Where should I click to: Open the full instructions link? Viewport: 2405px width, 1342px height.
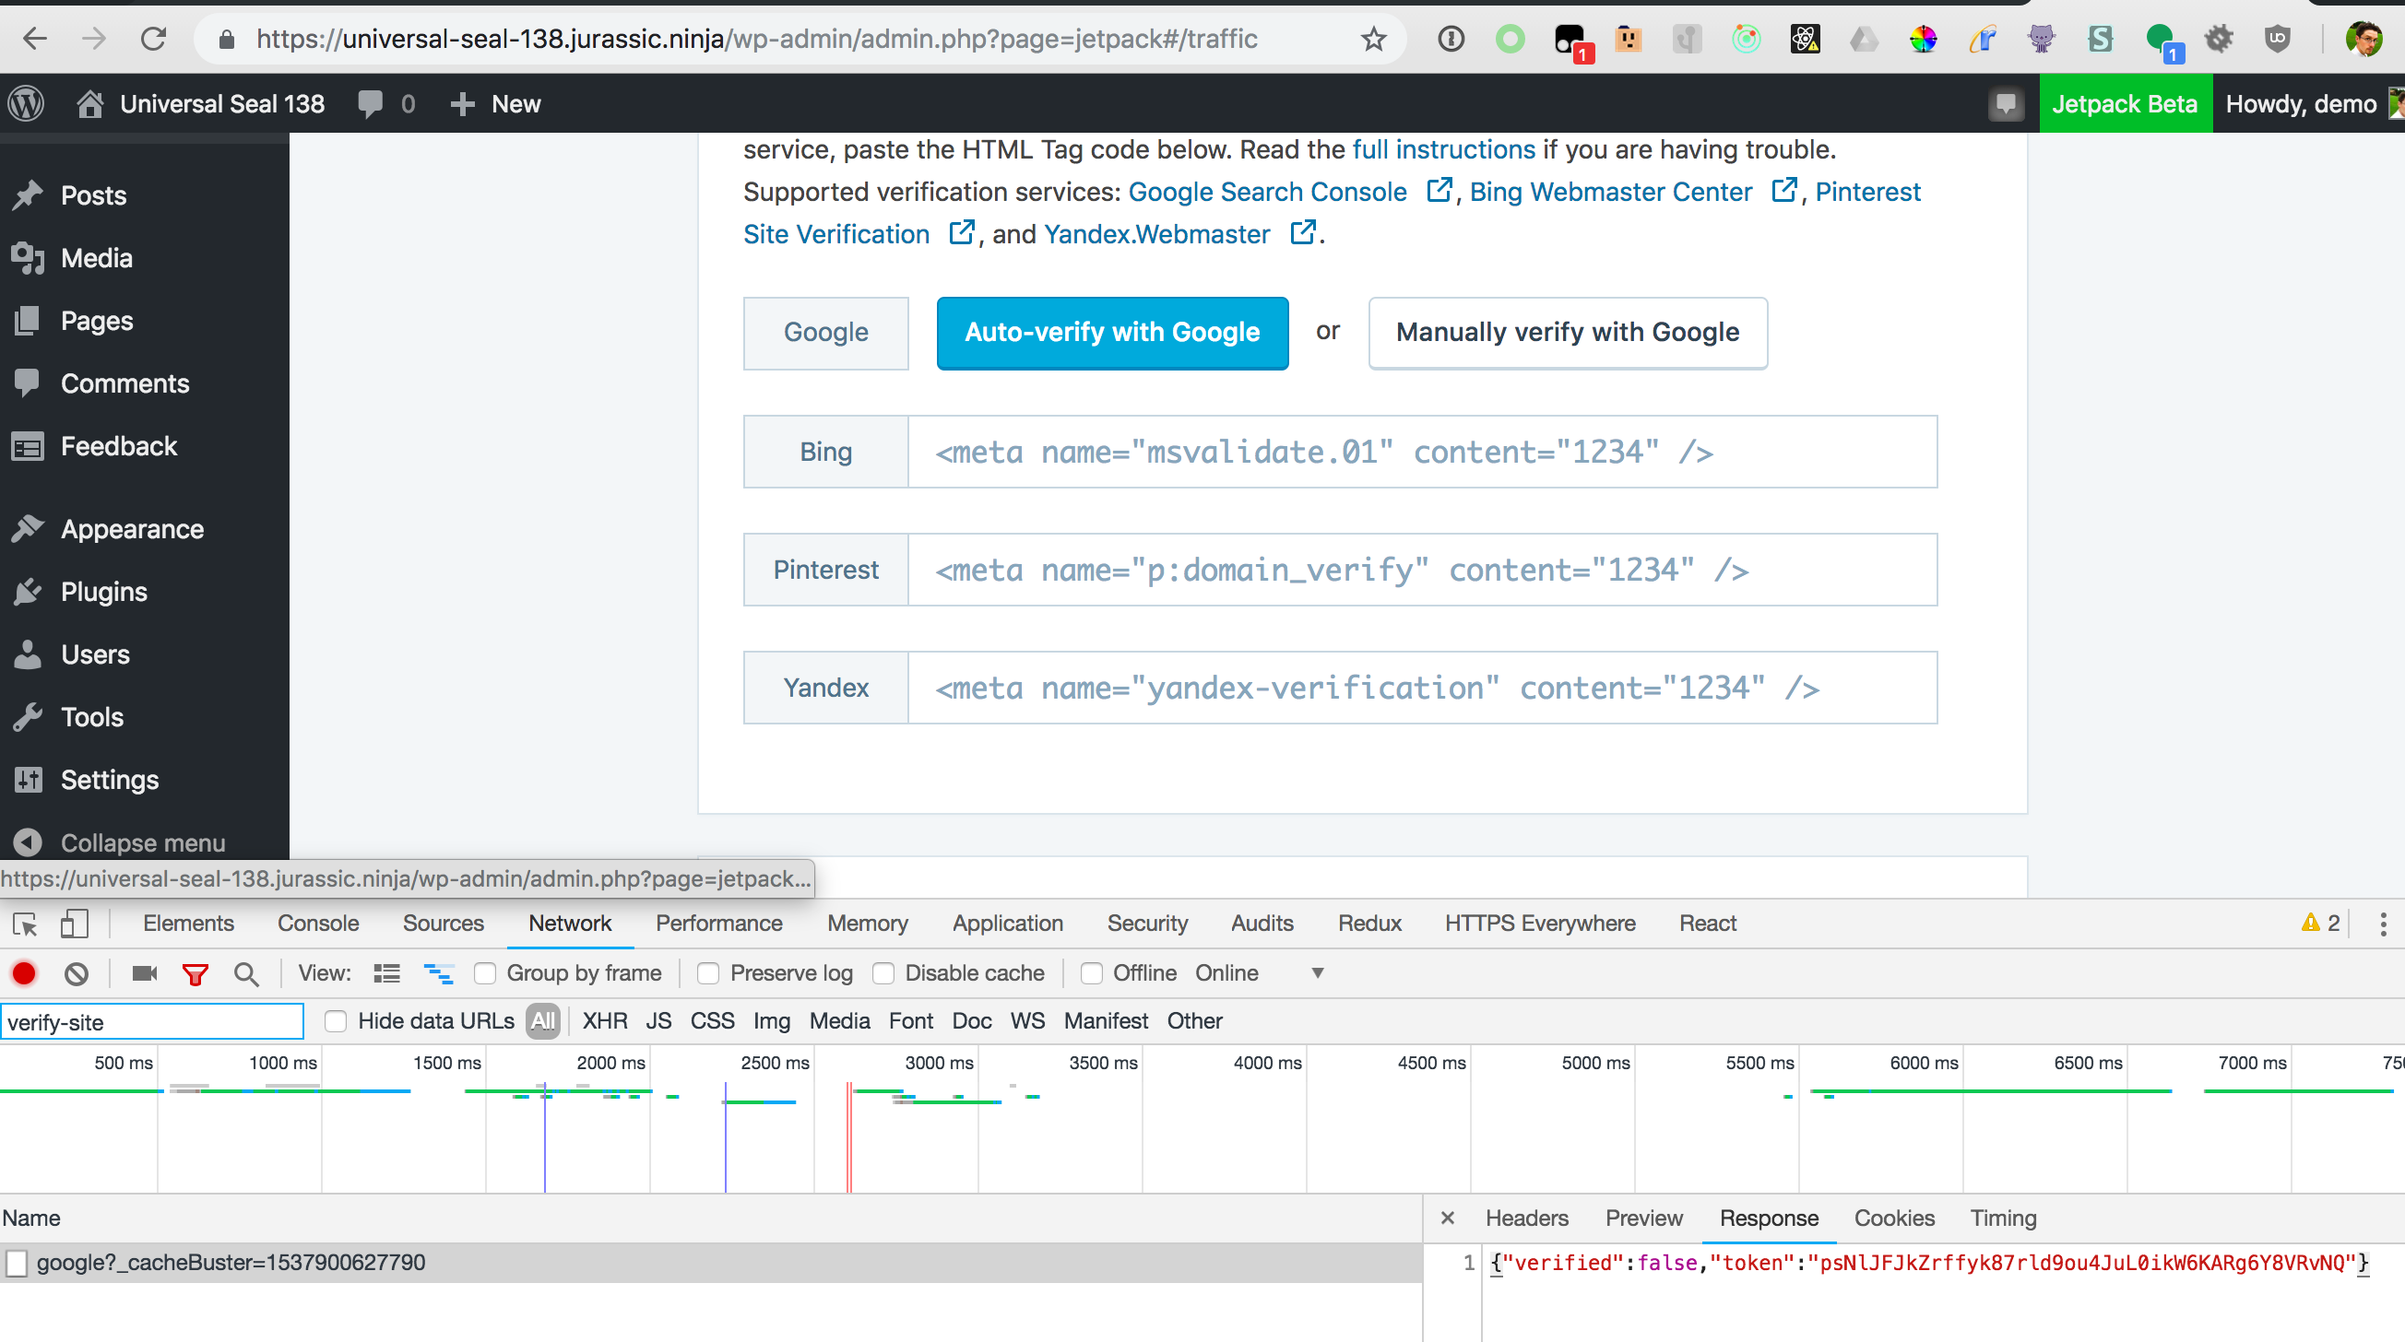point(1443,149)
